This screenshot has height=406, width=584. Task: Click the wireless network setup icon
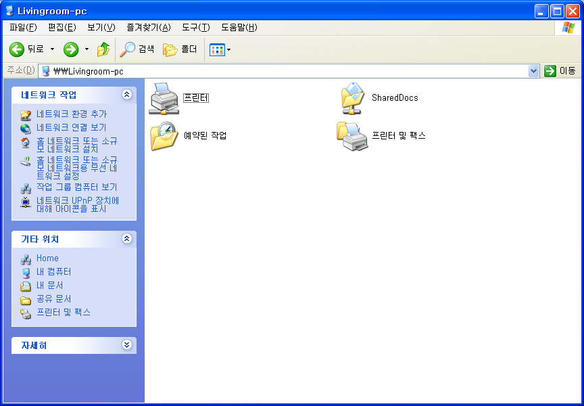[25, 161]
